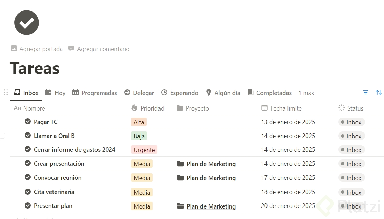Open the Urgente priority tag dropdown
384x219 pixels.
click(x=144, y=150)
